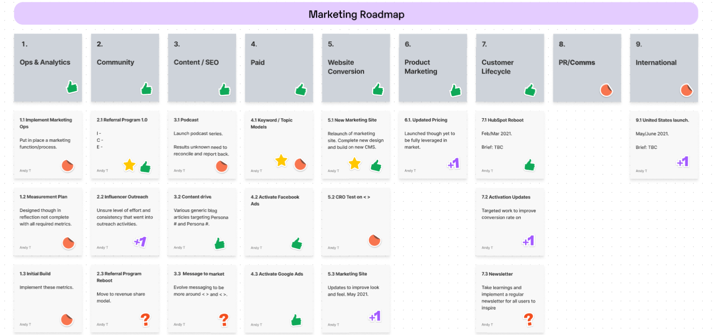Open the 1.2 Measurement Plan card
The image size is (719, 335).
click(x=48, y=221)
